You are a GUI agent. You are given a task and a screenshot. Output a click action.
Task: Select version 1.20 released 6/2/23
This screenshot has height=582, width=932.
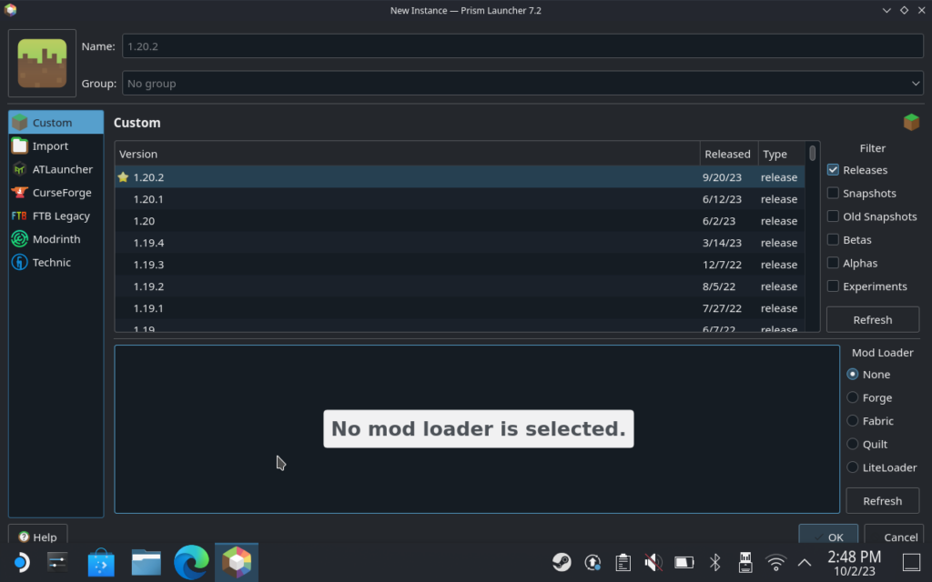(460, 221)
